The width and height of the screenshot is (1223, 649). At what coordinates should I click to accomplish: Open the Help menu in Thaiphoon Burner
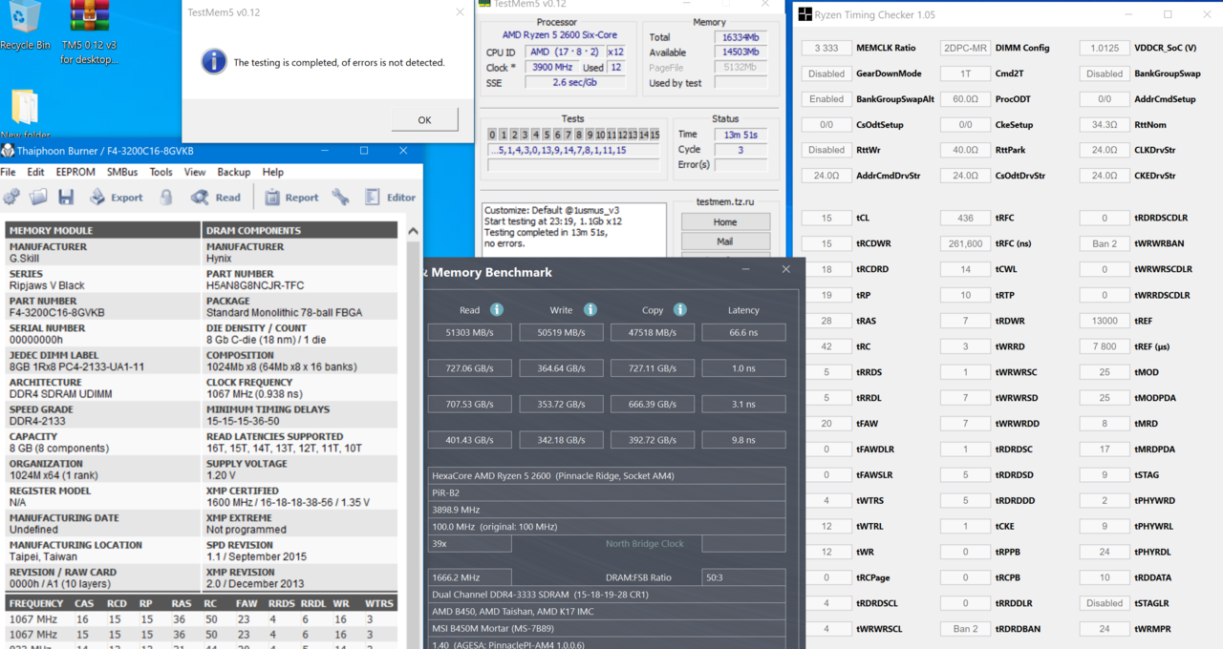pyautogui.click(x=273, y=172)
